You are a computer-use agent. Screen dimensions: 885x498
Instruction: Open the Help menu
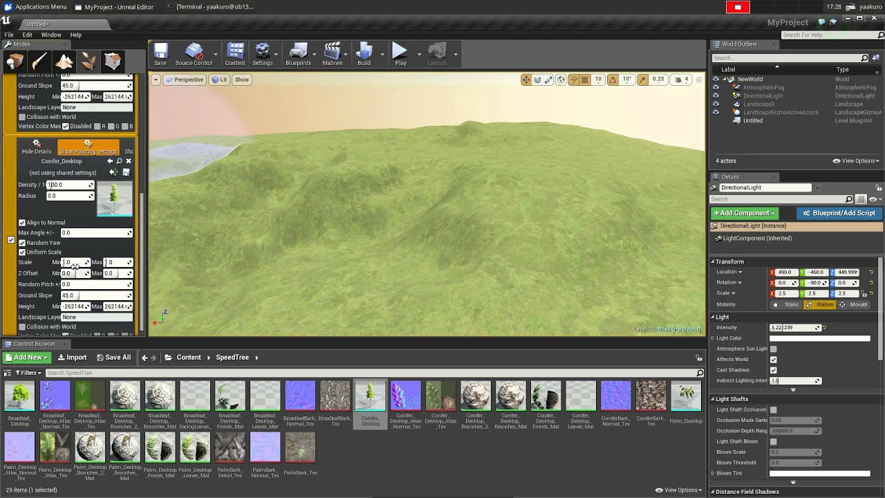(76, 35)
